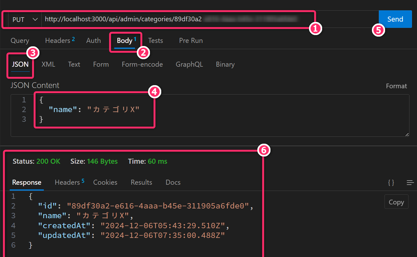Image resolution: width=417 pixels, height=257 pixels.
Task: Open the request Headers tab
Action: click(x=58, y=40)
